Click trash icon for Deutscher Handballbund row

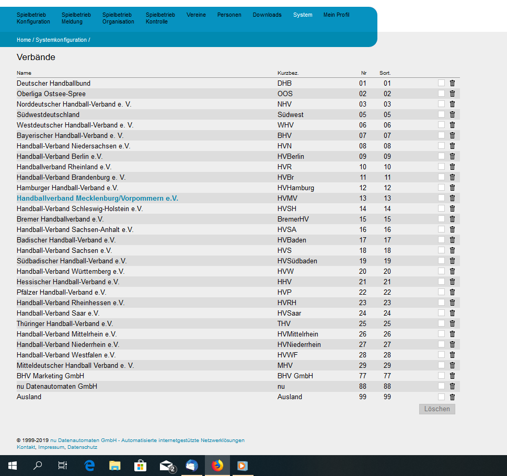pyautogui.click(x=452, y=83)
